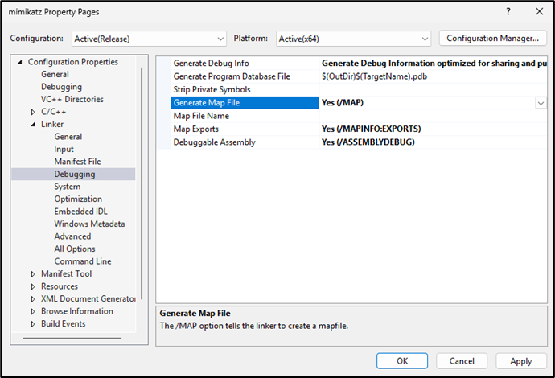Image resolution: width=555 pixels, height=378 pixels.
Task: Click the Map Exports property name
Action: pos(195,129)
